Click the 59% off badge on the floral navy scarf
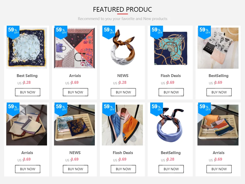The width and height of the screenshot is (245, 184). pos(13,32)
